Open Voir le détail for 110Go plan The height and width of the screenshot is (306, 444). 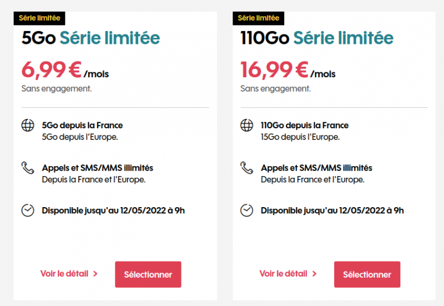(282, 274)
